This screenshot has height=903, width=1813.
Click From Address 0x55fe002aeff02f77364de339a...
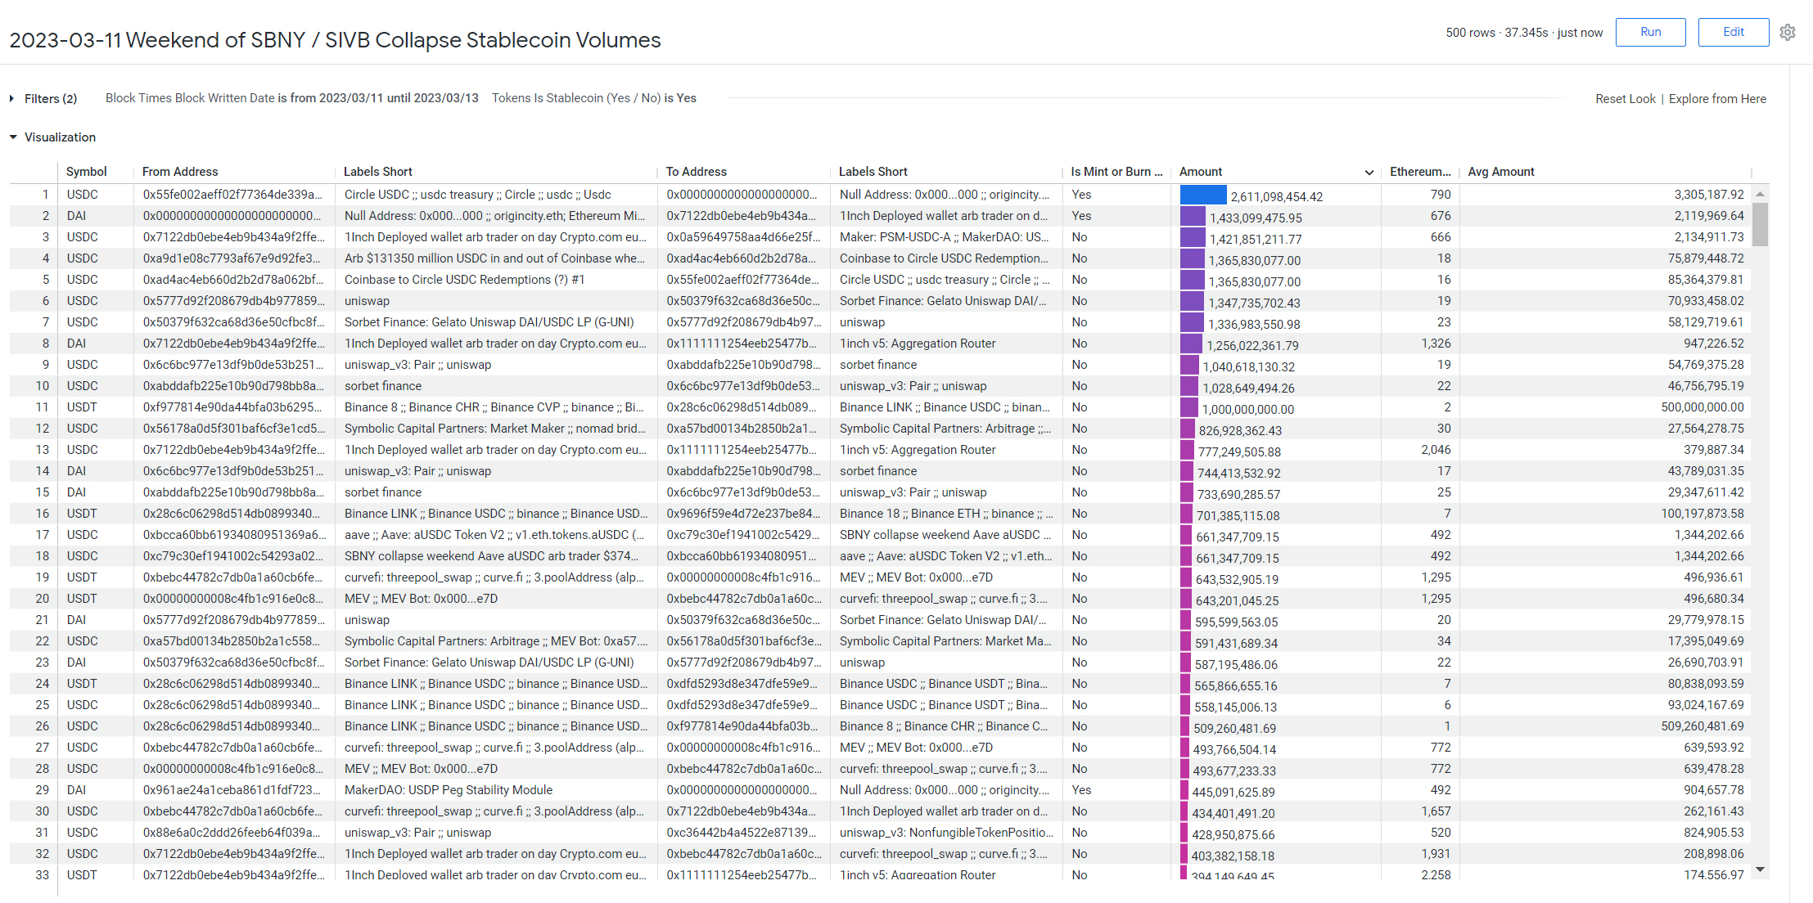(x=232, y=195)
